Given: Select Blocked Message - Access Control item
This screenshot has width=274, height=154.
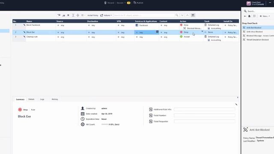Looking at the screenshot, I should pos(258,36).
